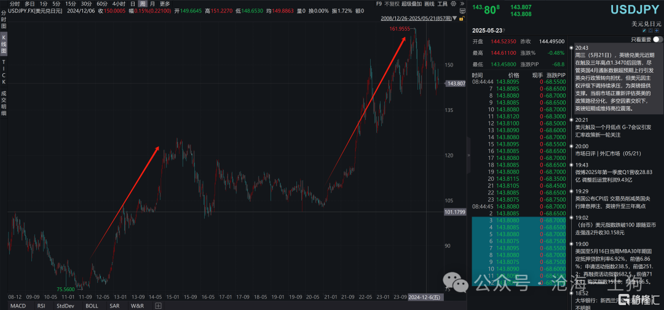The image size is (664, 310).
Task: Open the 成交明细 side tab
Action: pos(4,103)
